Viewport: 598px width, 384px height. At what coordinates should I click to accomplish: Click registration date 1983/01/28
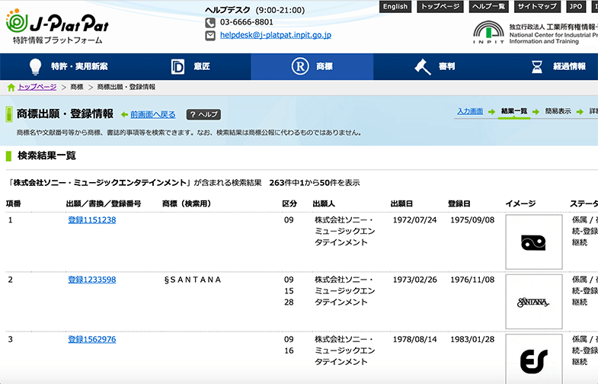pyautogui.click(x=472, y=339)
